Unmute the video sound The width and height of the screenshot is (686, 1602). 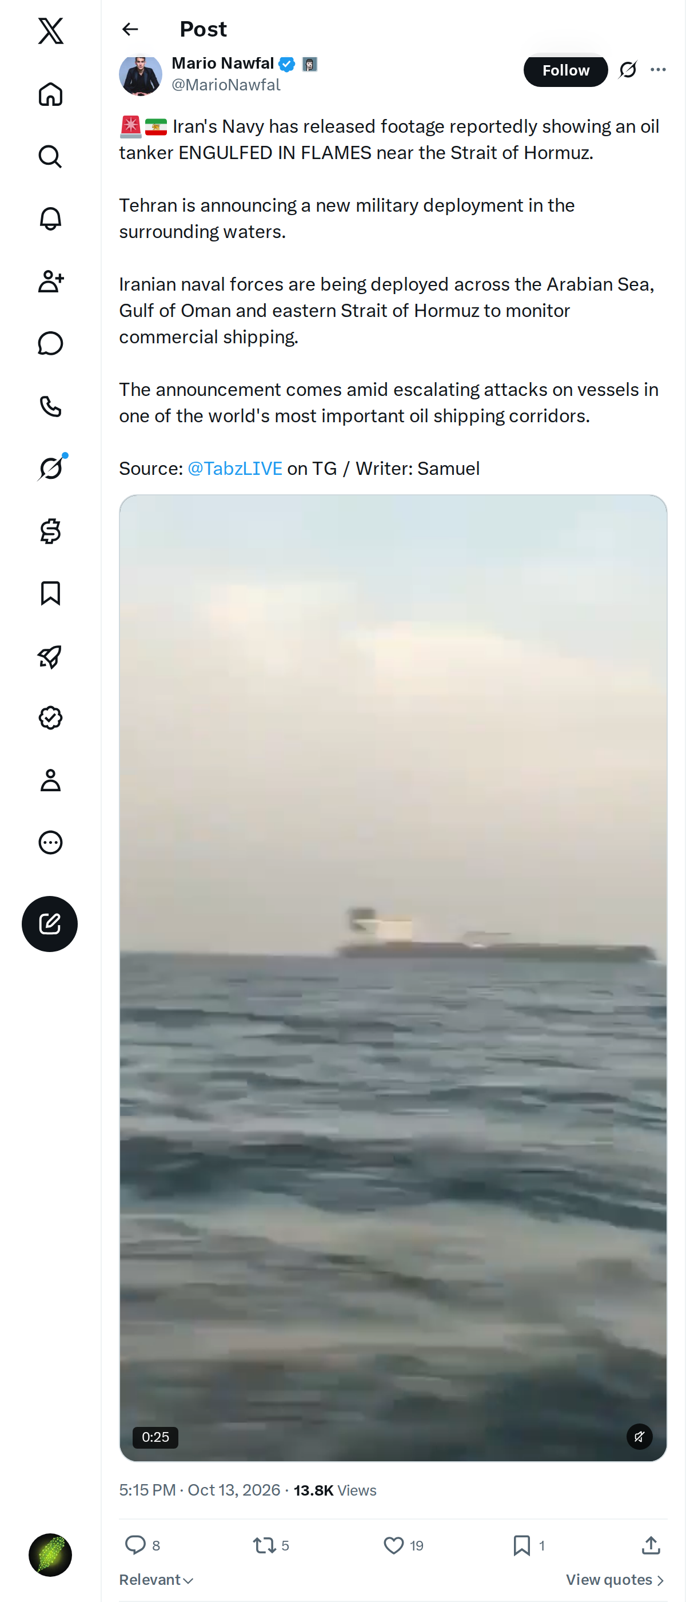click(x=639, y=1437)
